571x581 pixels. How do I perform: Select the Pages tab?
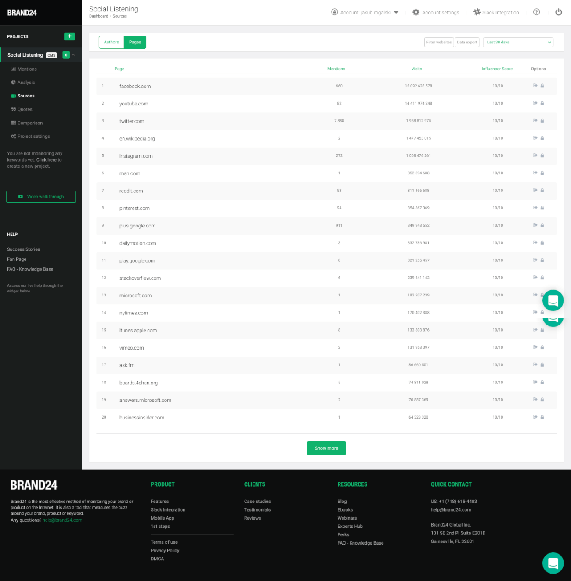pyautogui.click(x=135, y=42)
